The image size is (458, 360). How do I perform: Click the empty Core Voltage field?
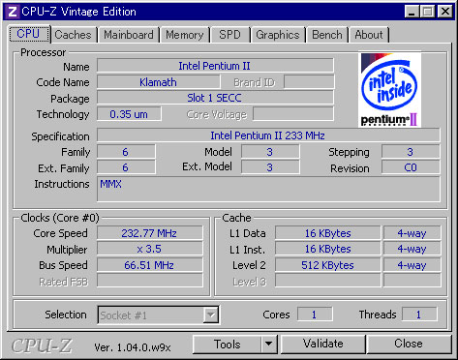click(x=293, y=114)
